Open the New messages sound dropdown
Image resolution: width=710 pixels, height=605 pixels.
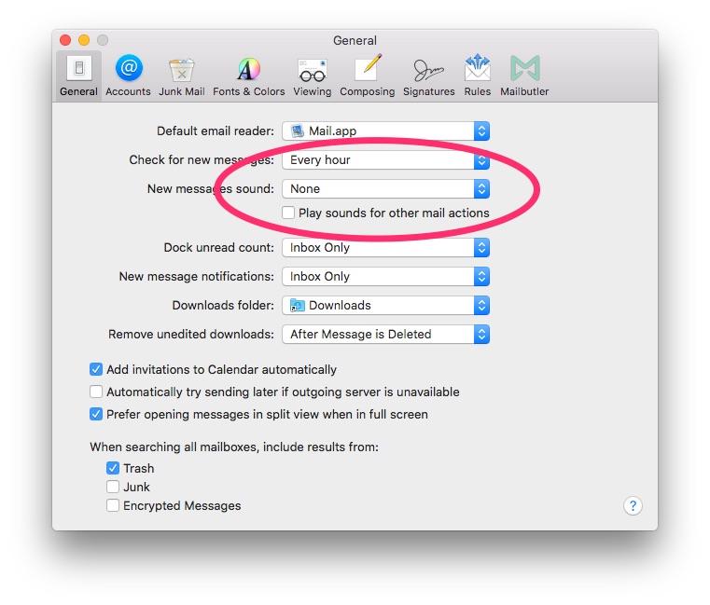pyautogui.click(x=386, y=188)
